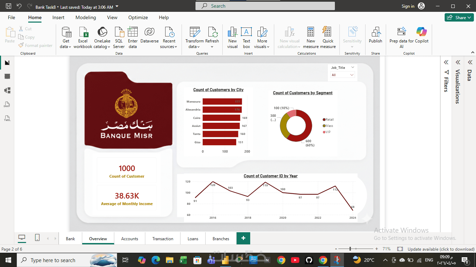
Task: Open DAX query view in left sidebar
Action: (7, 104)
